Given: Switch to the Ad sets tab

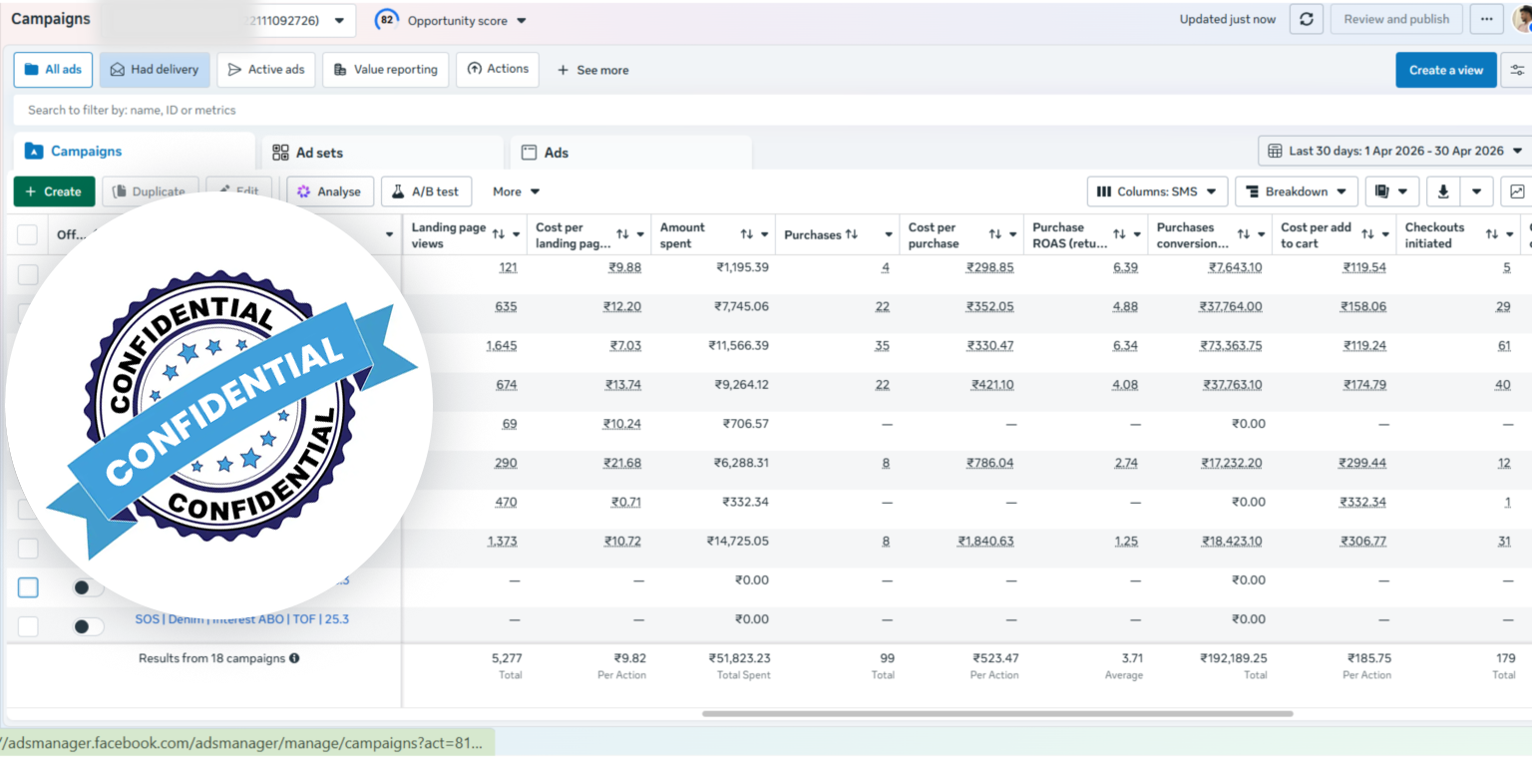Looking at the screenshot, I should click(383, 153).
